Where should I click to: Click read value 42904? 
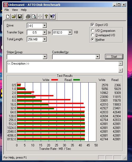coord(117,116)
